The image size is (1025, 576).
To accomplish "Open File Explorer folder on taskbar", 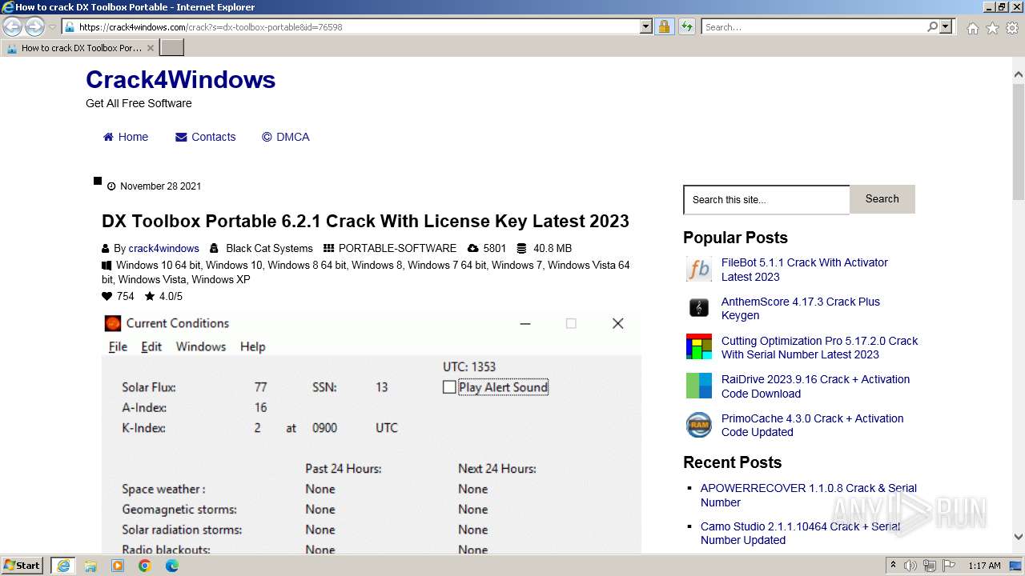I will click(x=90, y=566).
